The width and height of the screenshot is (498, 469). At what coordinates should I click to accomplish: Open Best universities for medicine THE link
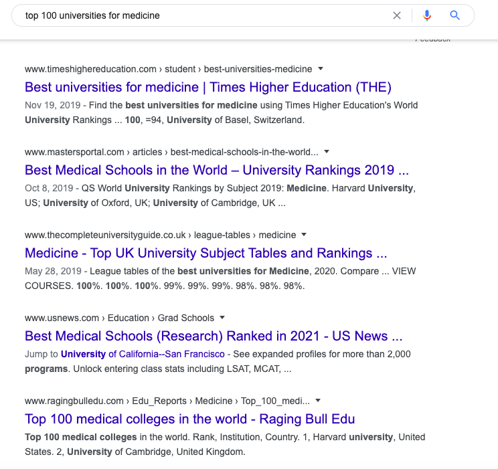[208, 87]
